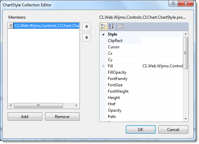Switch property grid to Categorized view
The height and width of the screenshot is (144, 199).
[x=103, y=26]
